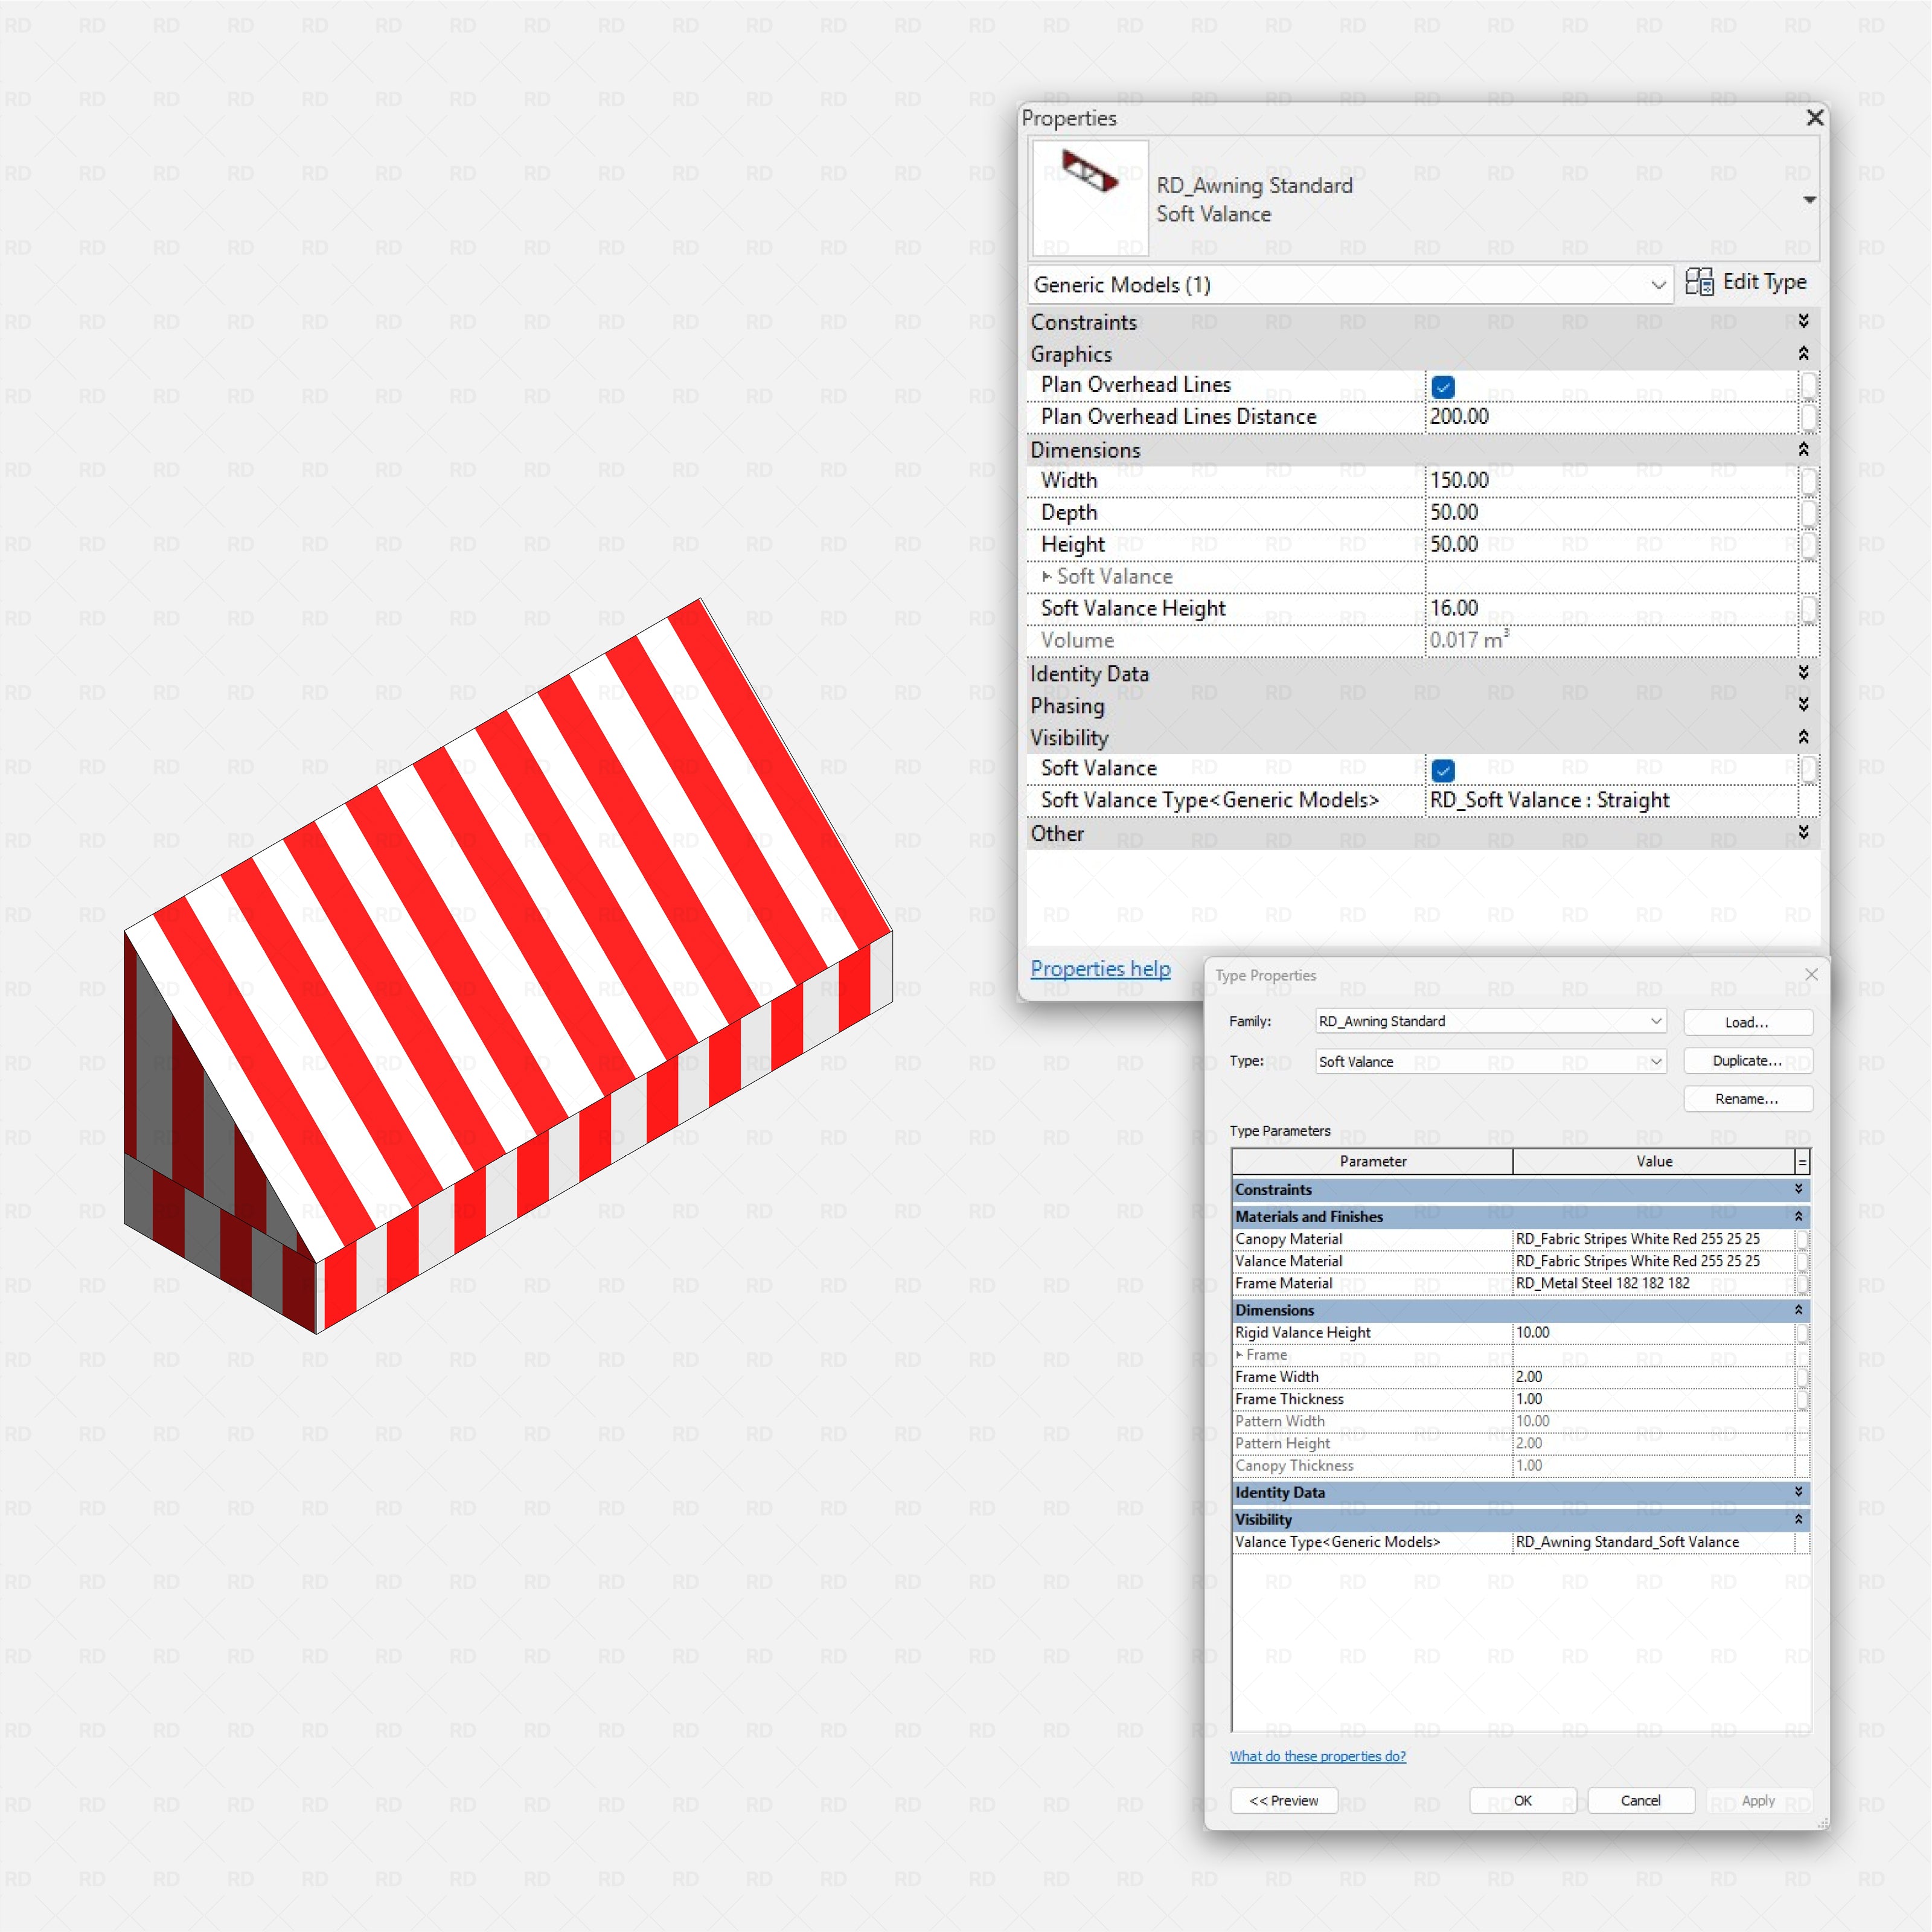Screen dimensions: 1932x1932
Task: Open 'What do these properties do?' link
Action: [1317, 1756]
